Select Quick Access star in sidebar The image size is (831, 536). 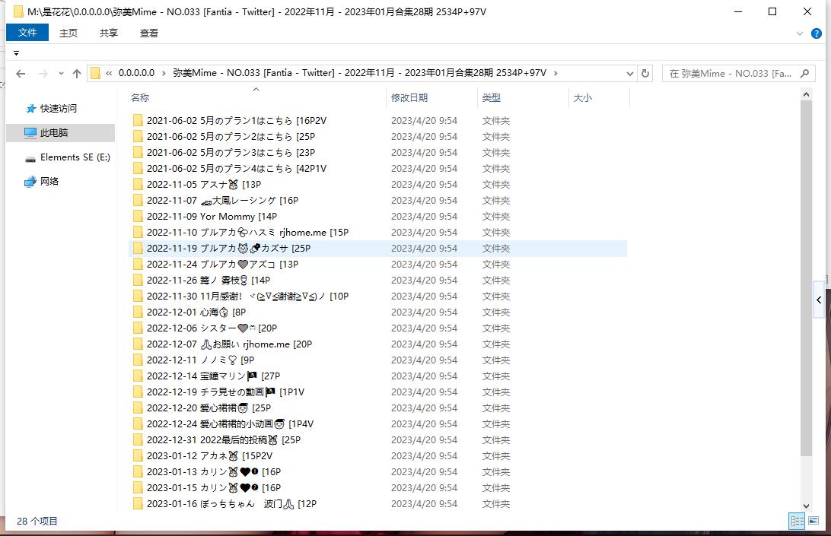point(30,109)
